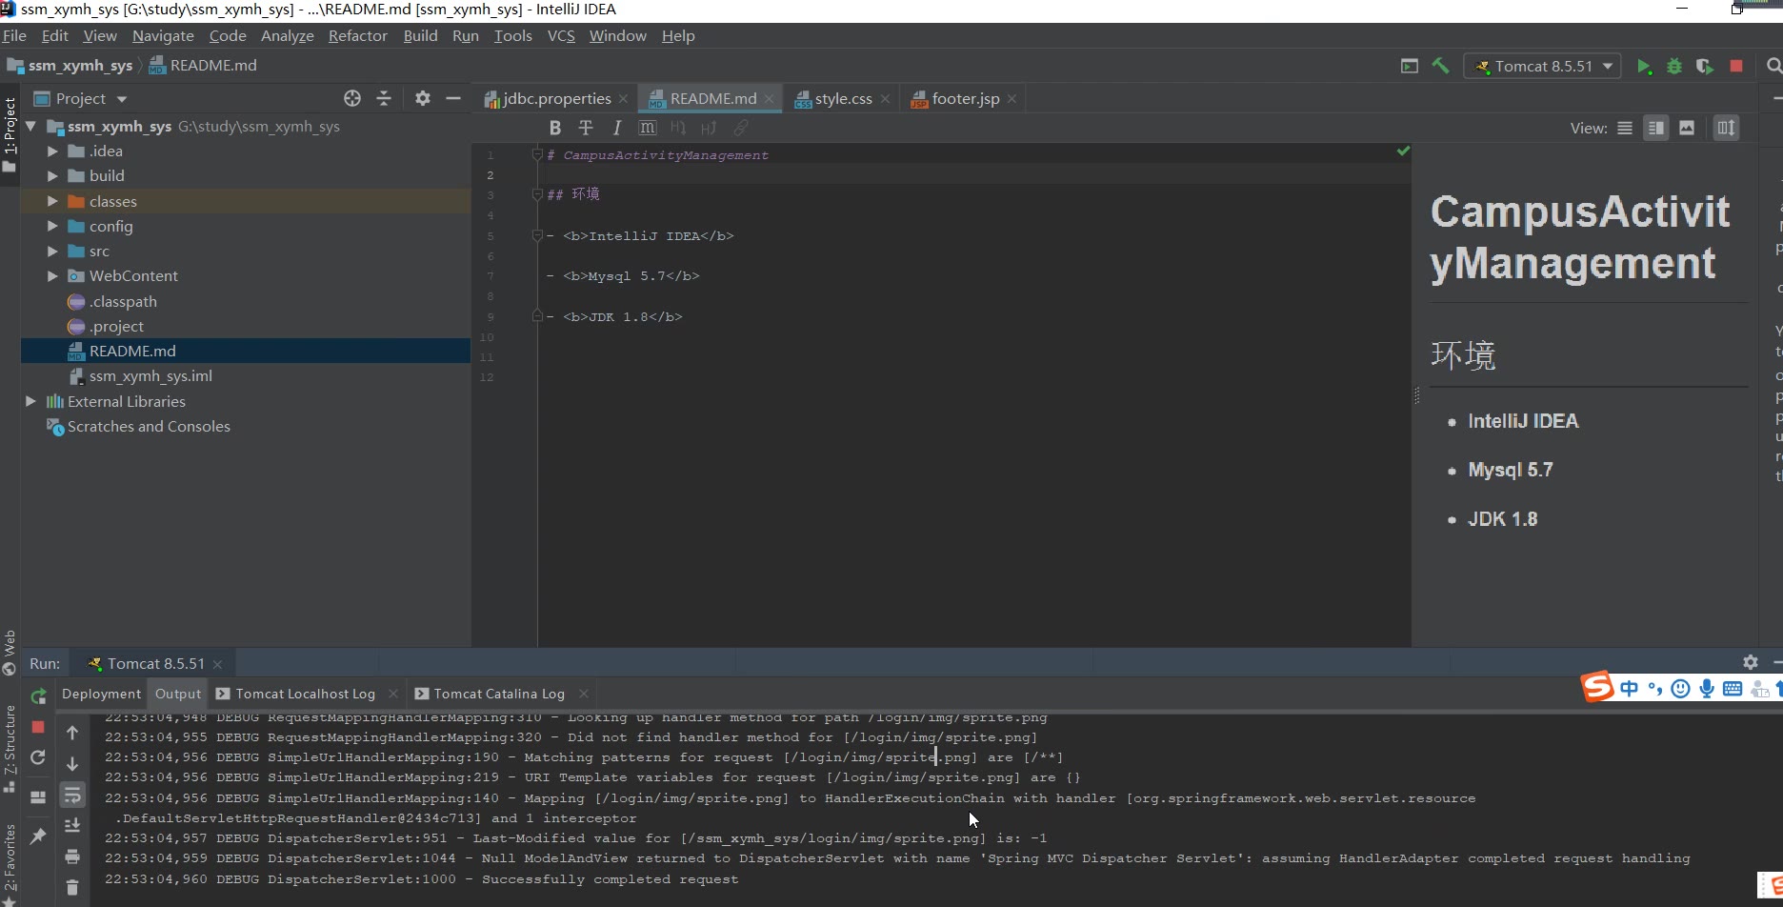Collapse all in the Project panel
This screenshot has width=1783, height=907.
click(x=384, y=98)
